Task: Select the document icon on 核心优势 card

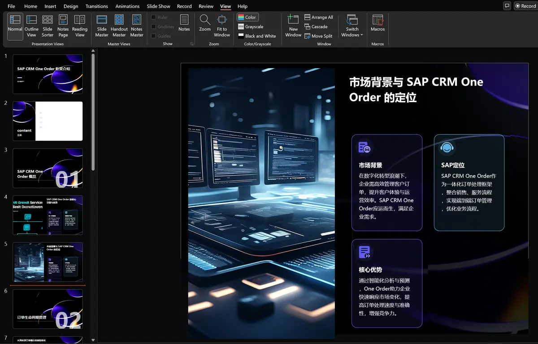Action: (x=364, y=252)
